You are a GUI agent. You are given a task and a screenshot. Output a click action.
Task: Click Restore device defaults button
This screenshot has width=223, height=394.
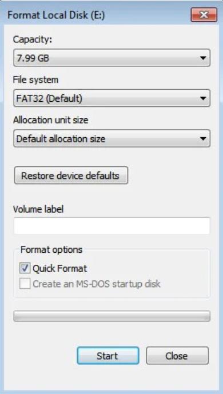tap(71, 176)
